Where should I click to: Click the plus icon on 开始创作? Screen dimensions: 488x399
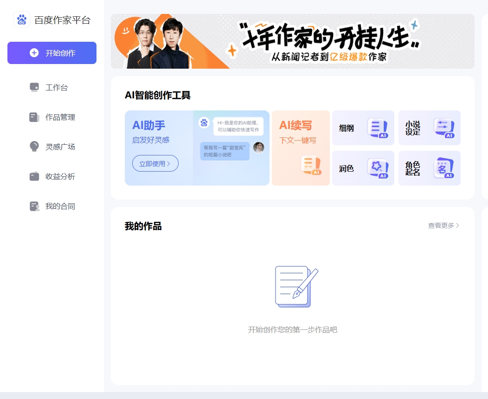(34, 53)
